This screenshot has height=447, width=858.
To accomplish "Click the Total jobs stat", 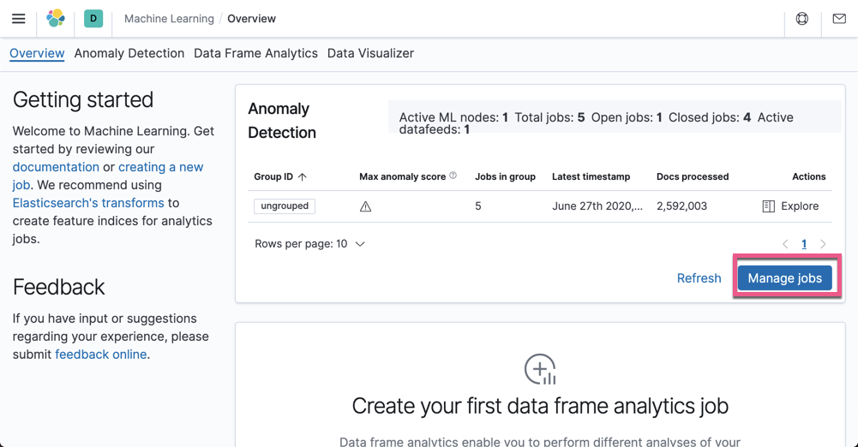I will pyautogui.click(x=550, y=117).
